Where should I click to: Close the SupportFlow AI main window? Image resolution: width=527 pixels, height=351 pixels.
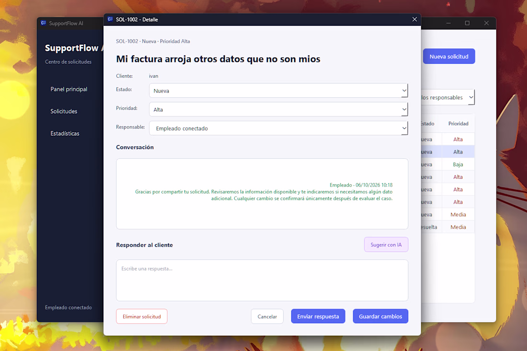(486, 23)
